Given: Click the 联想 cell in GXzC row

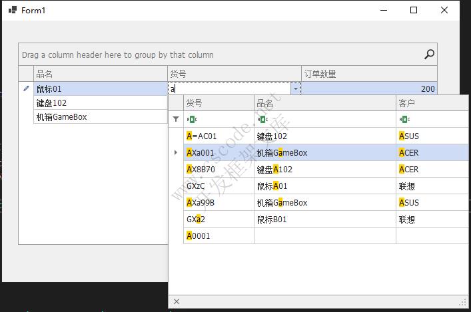Looking at the screenshot, I should tap(432, 186).
